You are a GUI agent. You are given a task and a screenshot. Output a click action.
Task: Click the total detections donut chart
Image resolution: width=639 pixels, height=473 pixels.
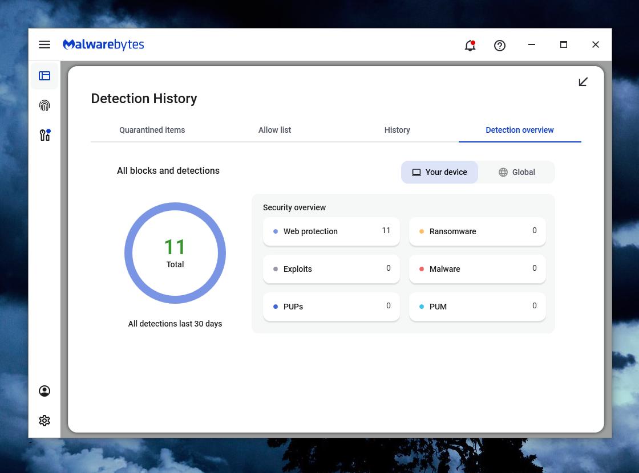(175, 252)
